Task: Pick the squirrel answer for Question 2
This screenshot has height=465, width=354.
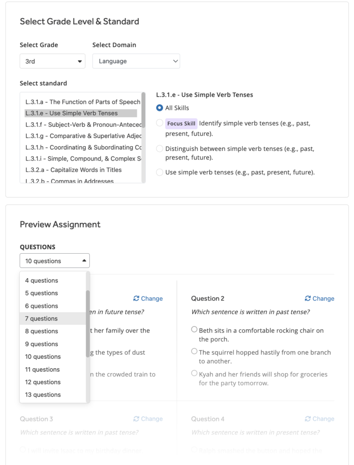Action: (x=194, y=350)
